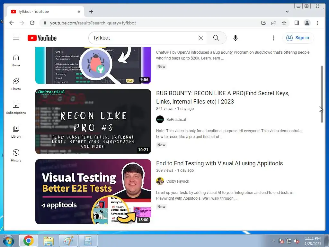Click the New badge under BePractical video
This screenshot has width=329, height=247.
tap(161, 145)
